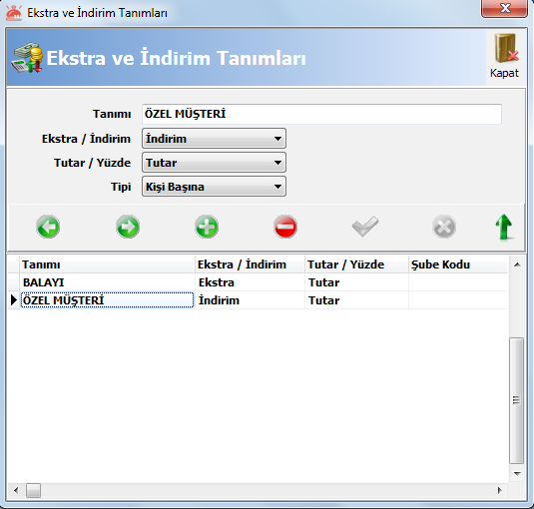534x509 pixels.
Task: Open the Ekstra / İndirim dropdown
Action: pos(214,139)
